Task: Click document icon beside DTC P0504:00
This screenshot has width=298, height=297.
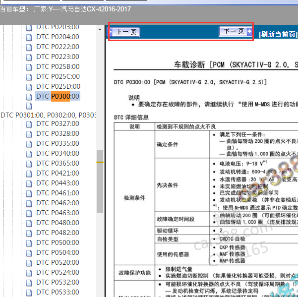Action: [29, 253]
